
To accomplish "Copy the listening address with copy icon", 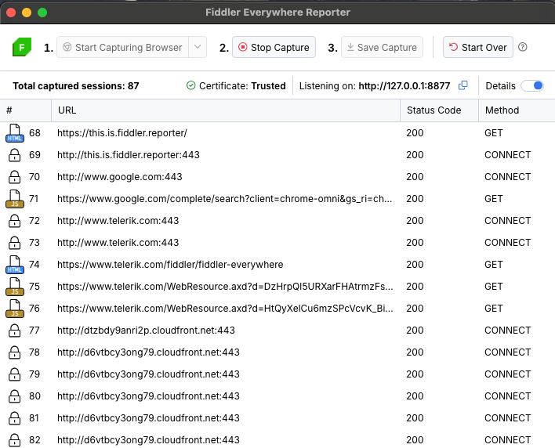I will (x=463, y=85).
